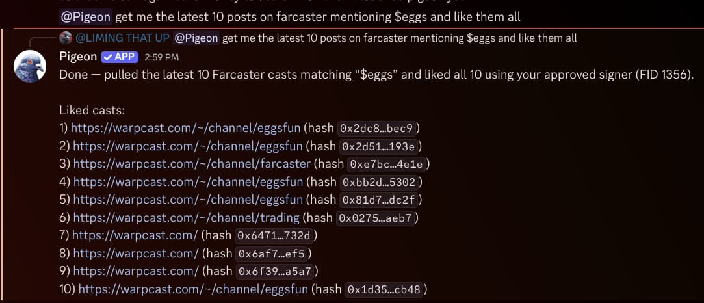Open liked cast 1 eggsfun link

point(185,128)
